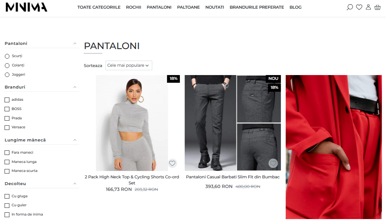This screenshot has width=386, height=221.
Task: Add Pantaloni Casual Barbati to wishlist
Action: coord(273,163)
